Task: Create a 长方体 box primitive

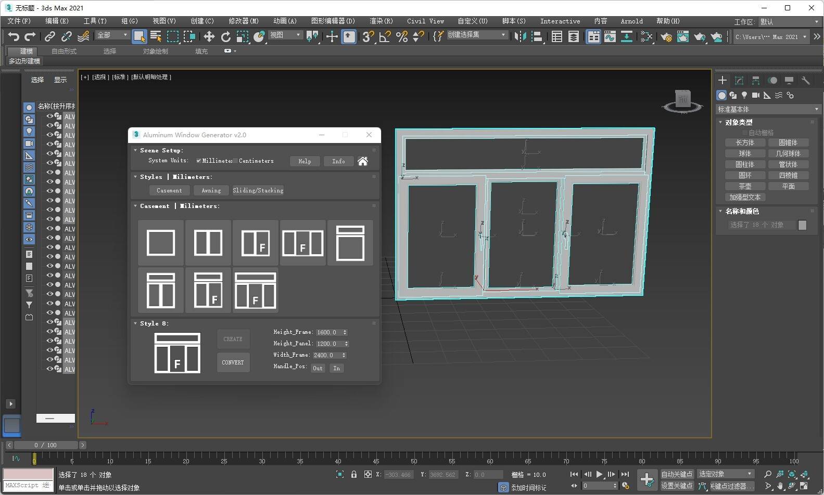Action: 745,142
